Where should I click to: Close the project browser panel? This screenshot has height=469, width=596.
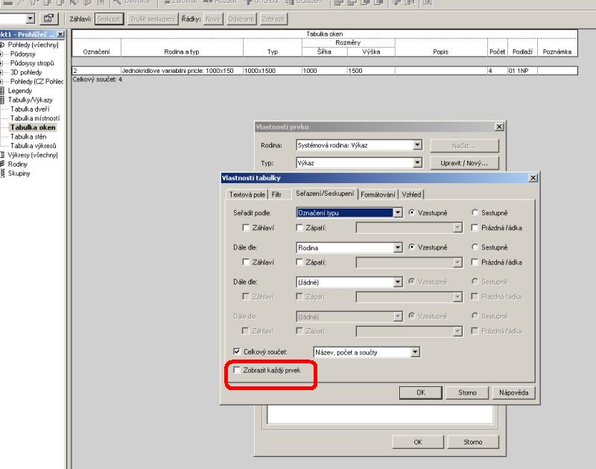click(x=60, y=34)
